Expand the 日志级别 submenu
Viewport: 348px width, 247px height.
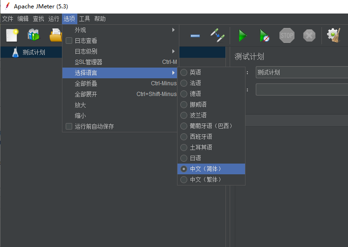point(120,51)
